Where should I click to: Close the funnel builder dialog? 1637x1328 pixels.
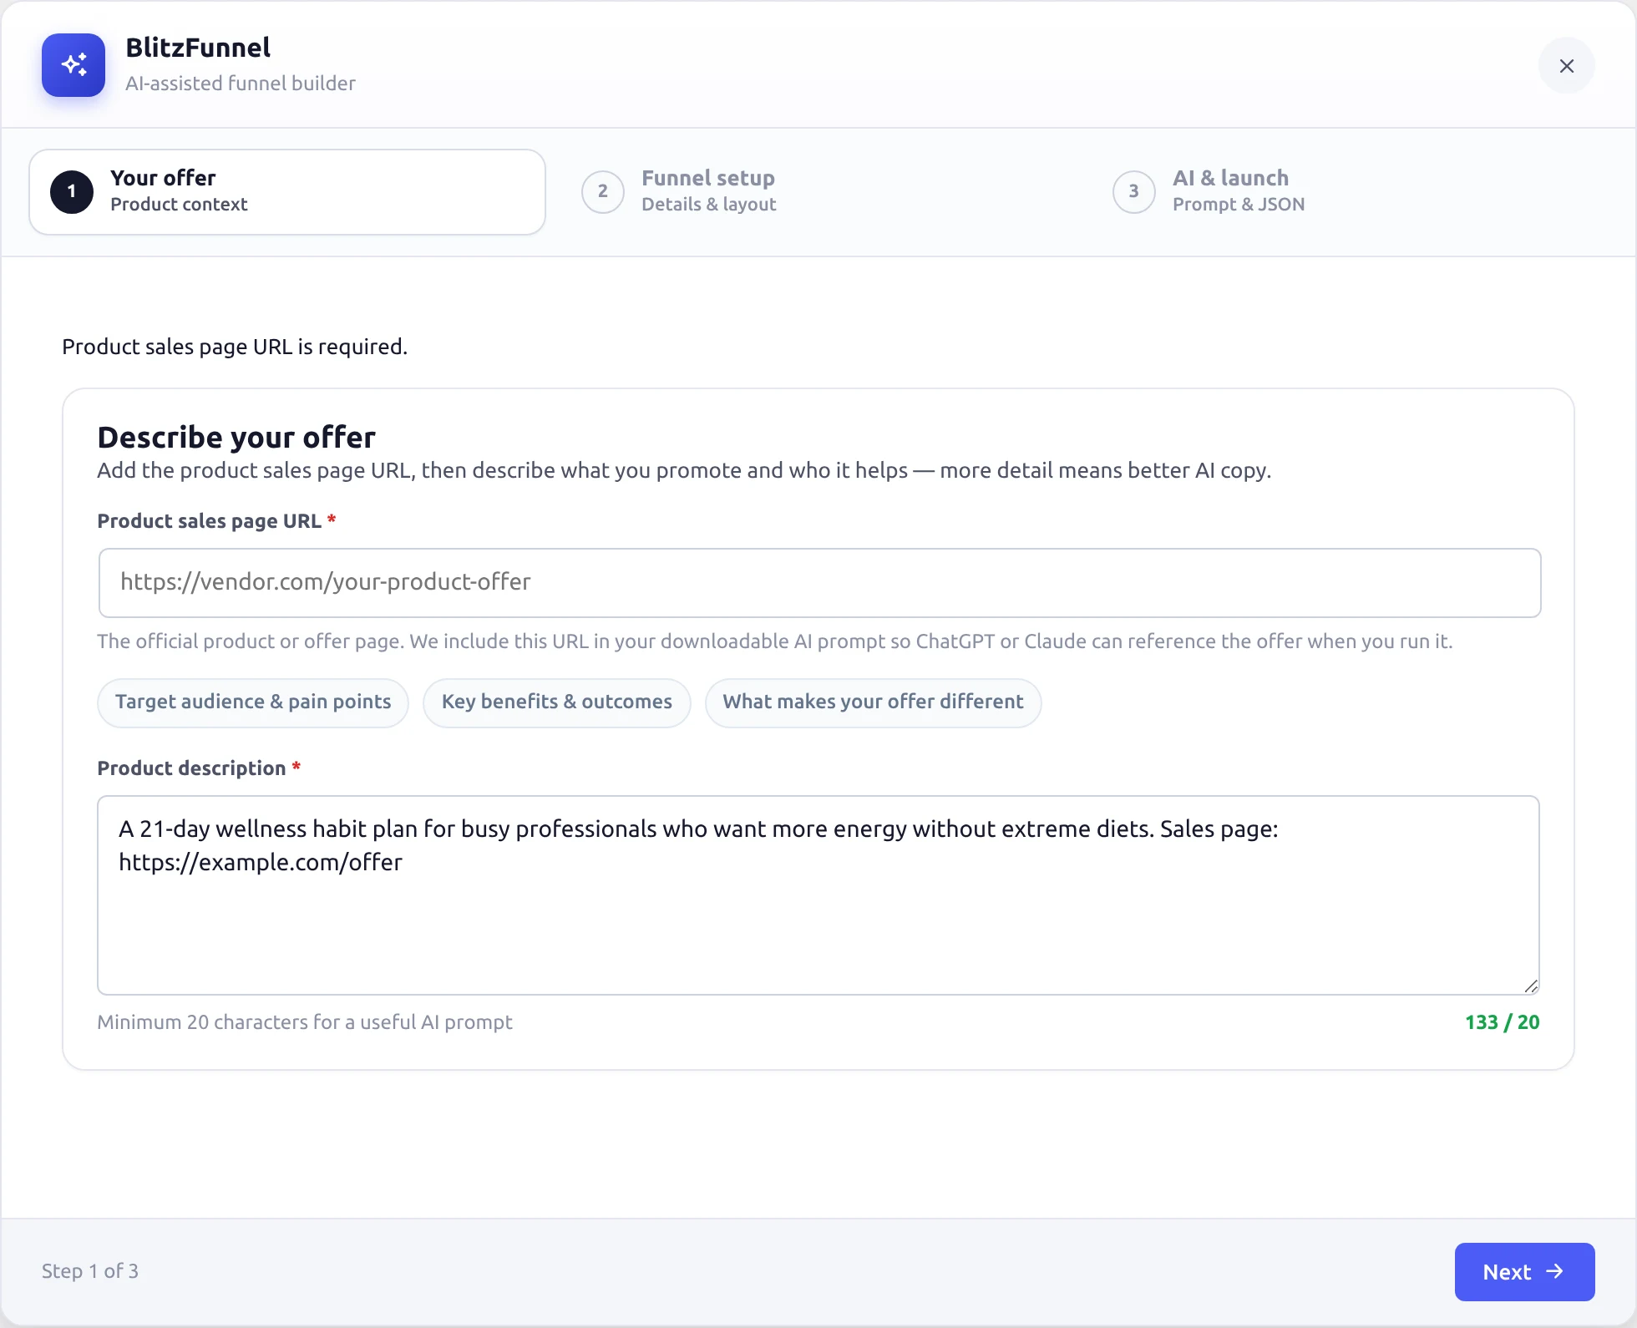click(1567, 66)
